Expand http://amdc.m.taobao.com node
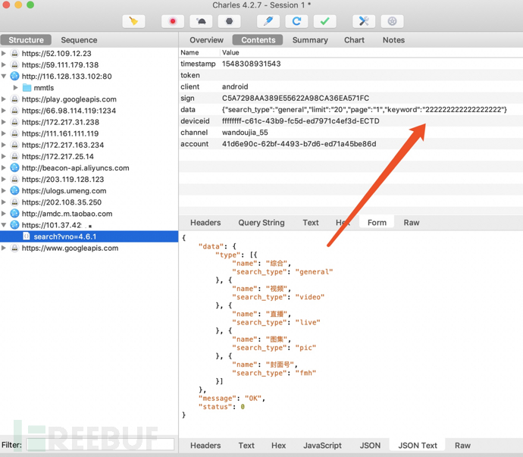523x457 pixels. point(4,214)
